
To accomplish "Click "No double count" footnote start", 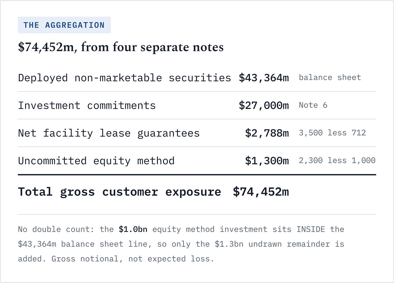I will [55, 229].
